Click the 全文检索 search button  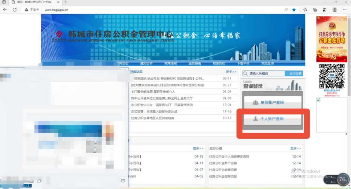point(294,73)
